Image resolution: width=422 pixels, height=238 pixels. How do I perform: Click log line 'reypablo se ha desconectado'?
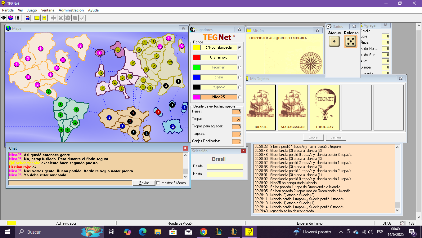[284, 211]
